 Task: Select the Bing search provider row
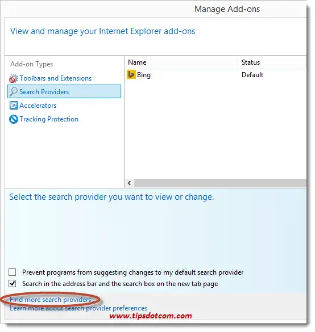click(215, 75)
